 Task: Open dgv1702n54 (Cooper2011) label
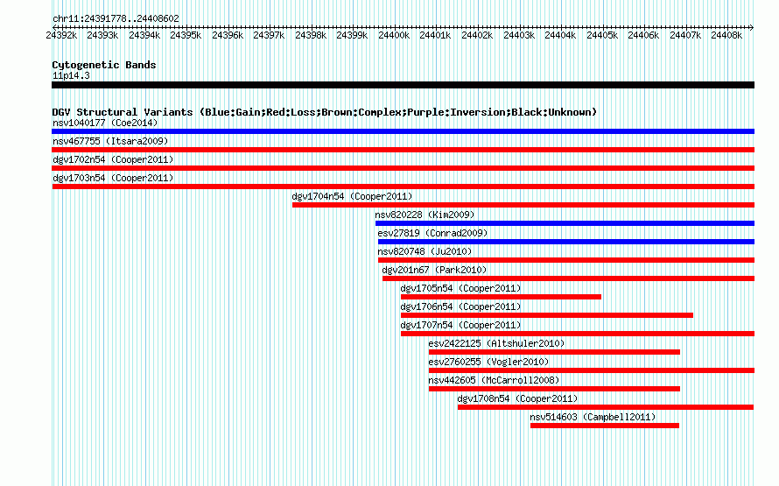coord(113,159)
